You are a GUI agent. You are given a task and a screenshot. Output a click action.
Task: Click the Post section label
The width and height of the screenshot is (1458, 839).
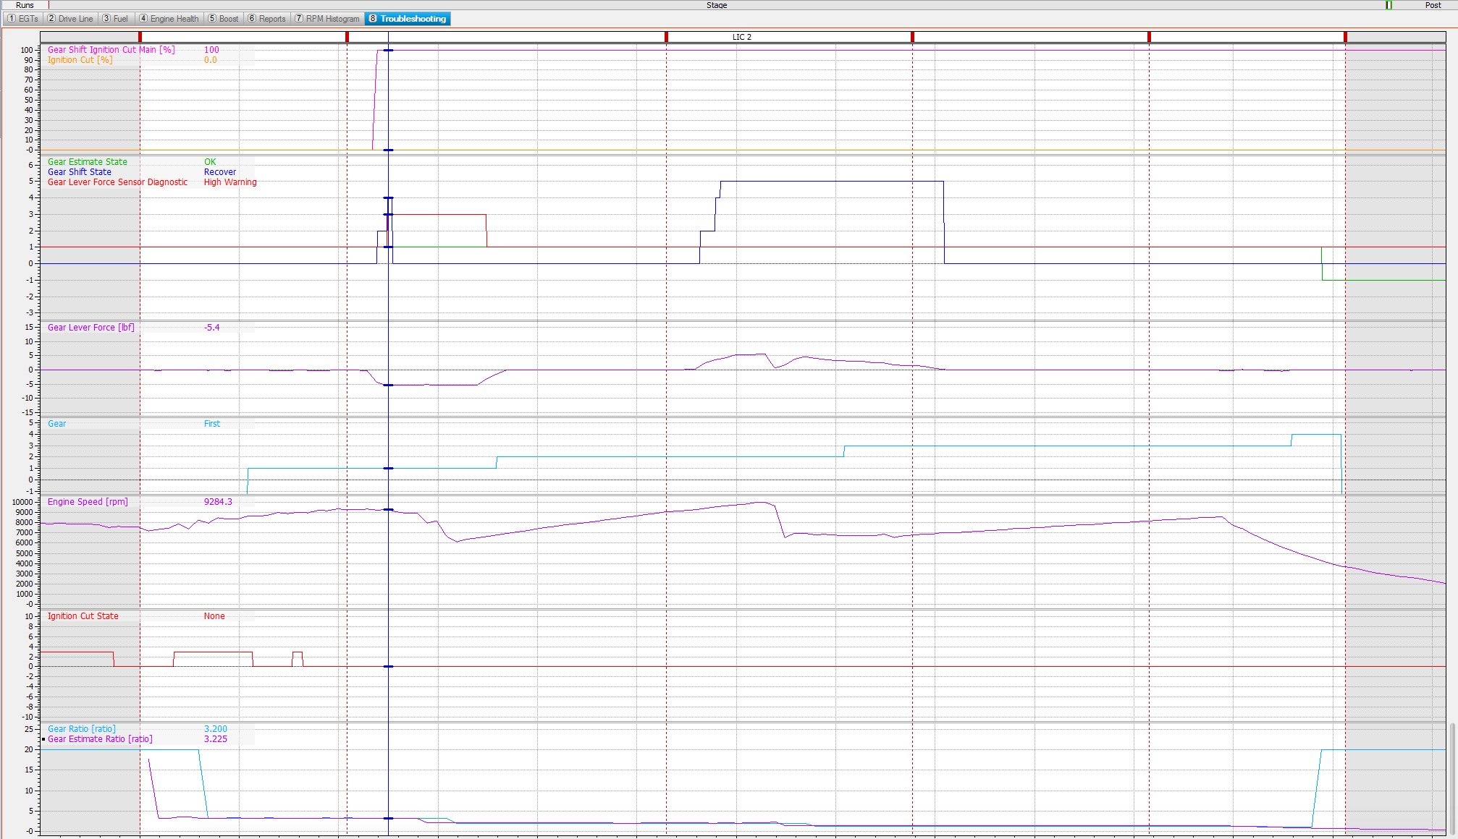click(1433, 5)
